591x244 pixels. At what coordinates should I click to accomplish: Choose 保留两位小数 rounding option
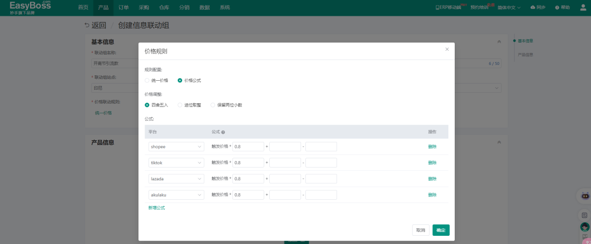tap(213, 105)
